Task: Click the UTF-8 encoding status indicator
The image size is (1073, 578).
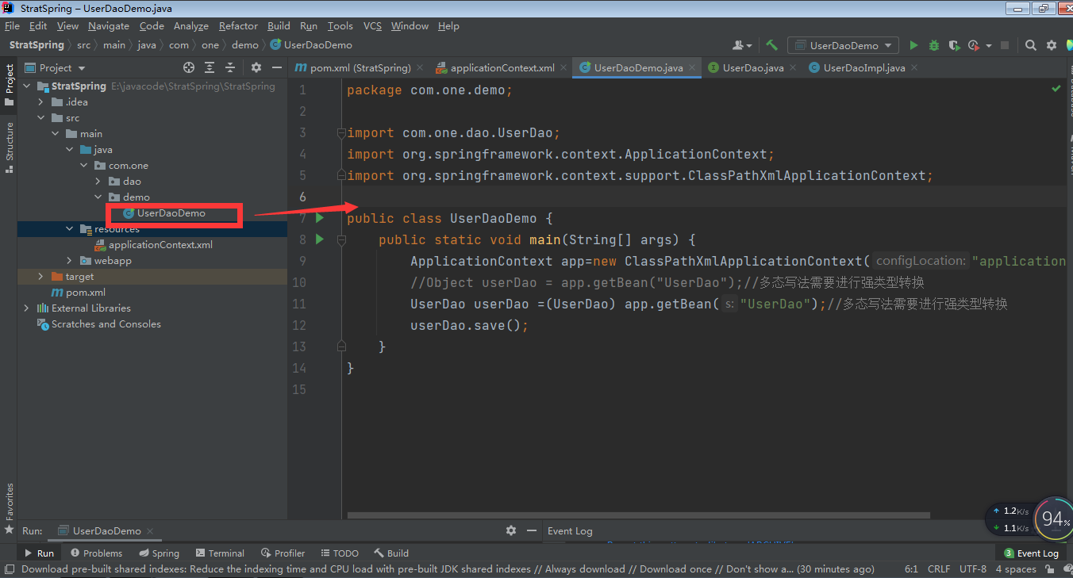Action: [x=973, y=568]
